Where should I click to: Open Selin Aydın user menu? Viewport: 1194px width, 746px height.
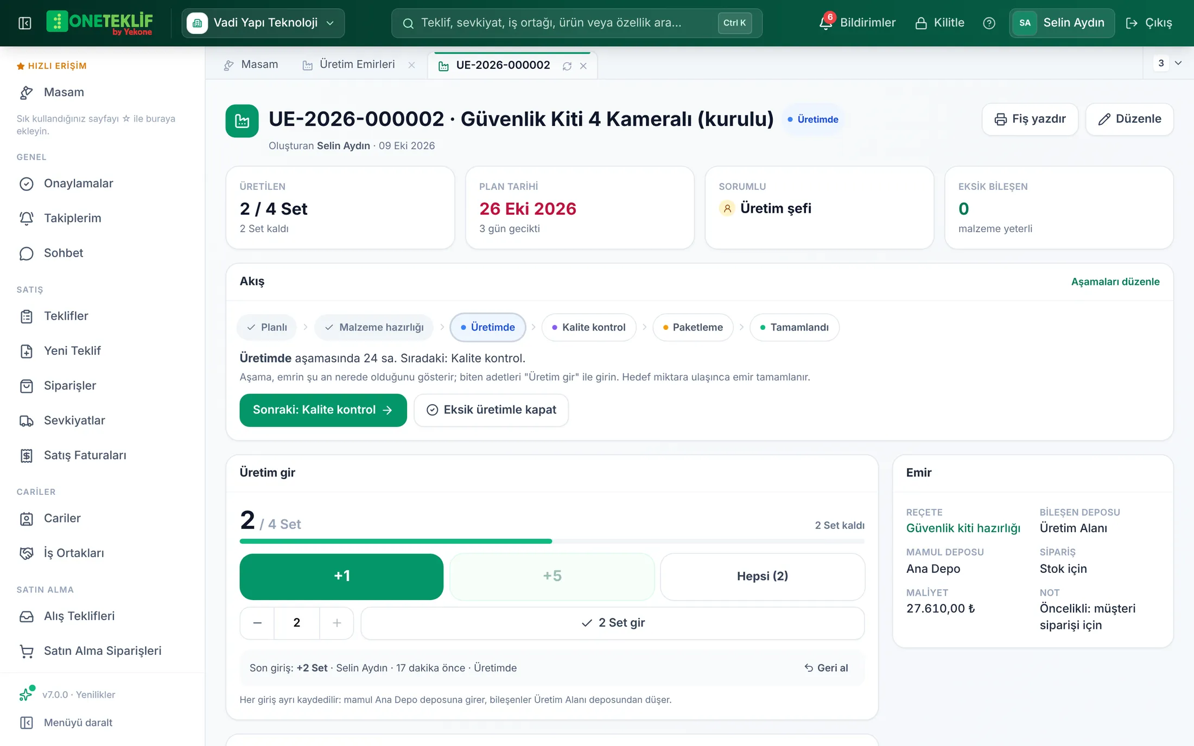click(x=1062, y=23)
